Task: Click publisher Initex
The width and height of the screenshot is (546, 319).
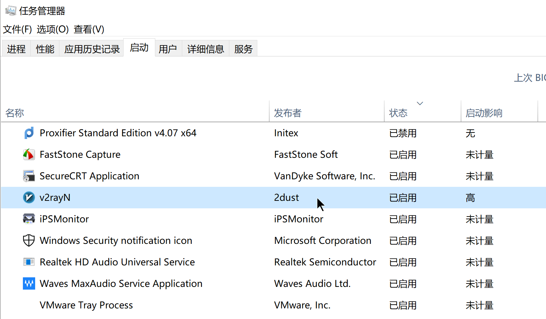Action: point(286,133)
